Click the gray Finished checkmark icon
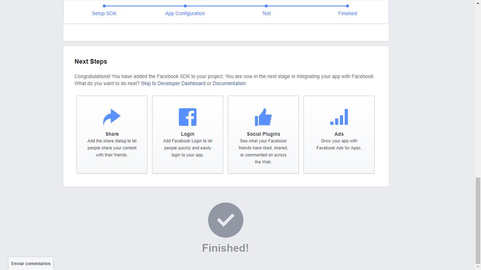The image size is (481, 270). (225, 220)
